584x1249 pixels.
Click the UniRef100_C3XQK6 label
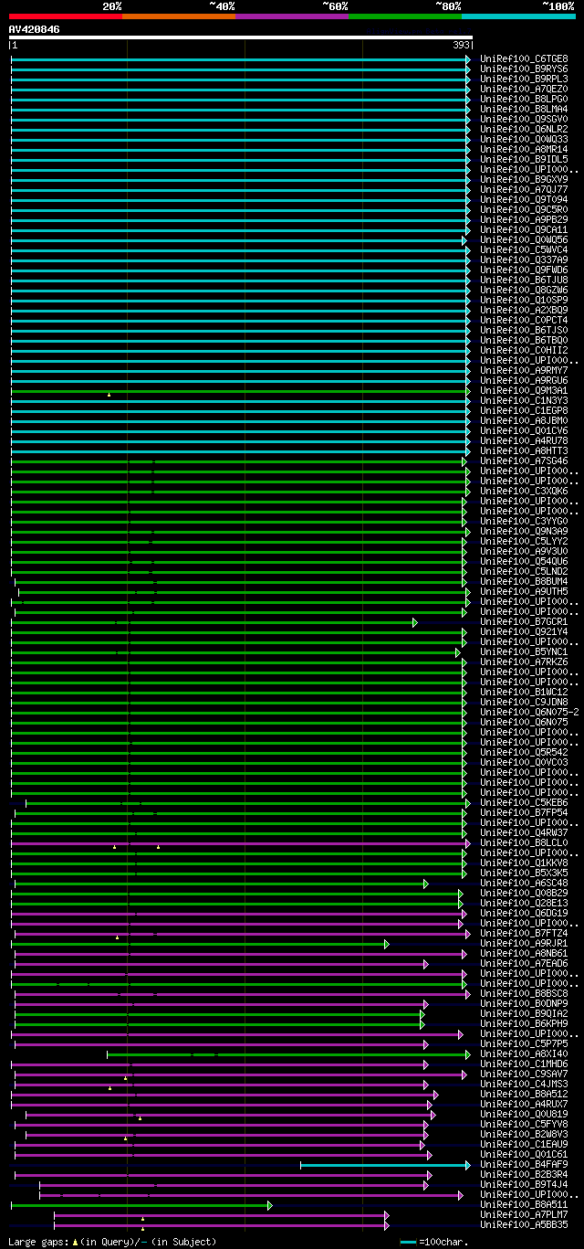(x=524, y=491)
